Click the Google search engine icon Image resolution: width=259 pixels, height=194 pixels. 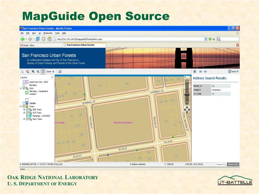[x=219, y=39]
